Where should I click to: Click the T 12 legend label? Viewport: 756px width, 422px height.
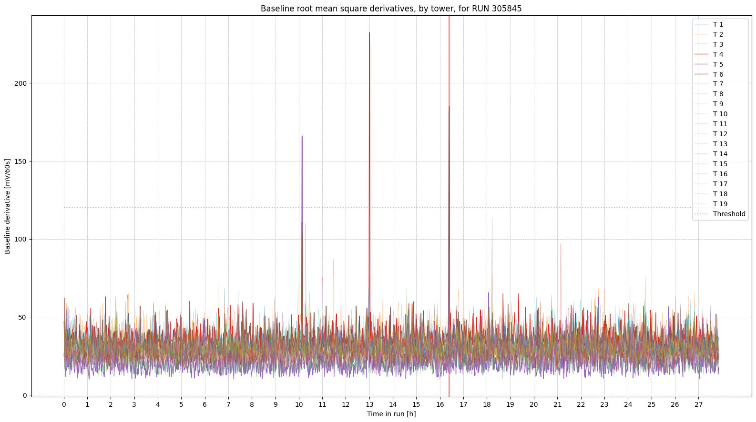[x=720, y=134]
